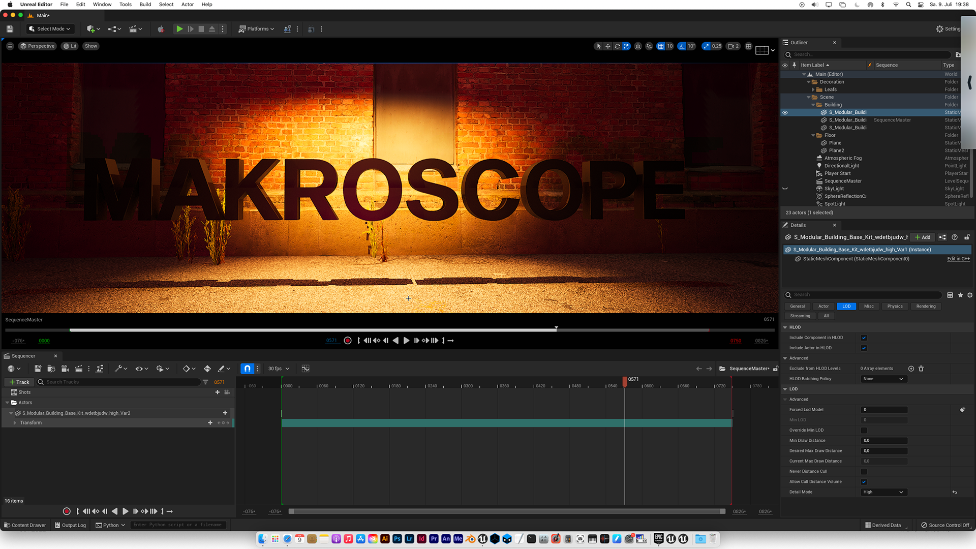The width and height of the screenshot is (976, 549).
Task: Hide the selected S_Modular_Buildi actor eye
Action: pos(785,113)
